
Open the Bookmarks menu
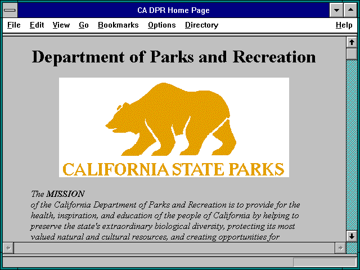click(x=118, y=25)
